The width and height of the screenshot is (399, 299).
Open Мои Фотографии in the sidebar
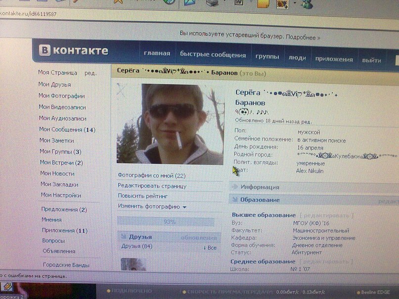click(x=62, y=96)
